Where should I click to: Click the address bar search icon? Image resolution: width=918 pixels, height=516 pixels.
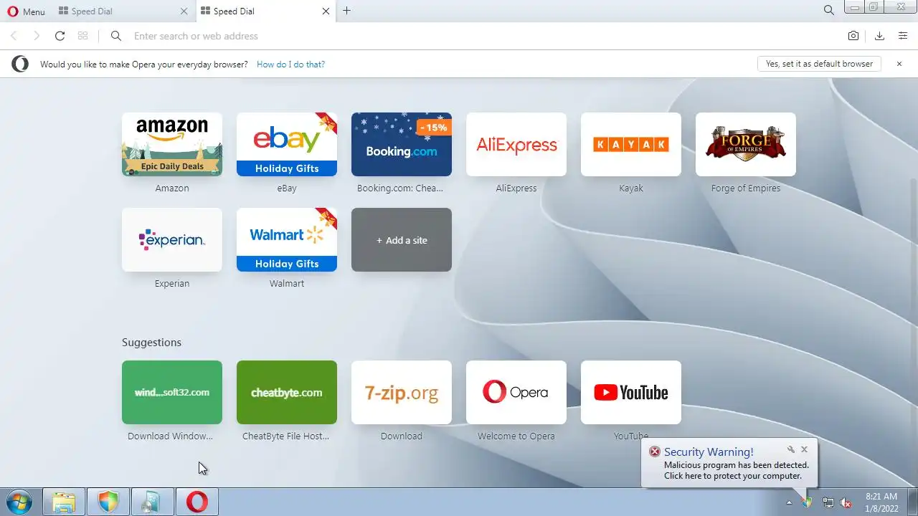pyautogui.click(x=116, y=36)
